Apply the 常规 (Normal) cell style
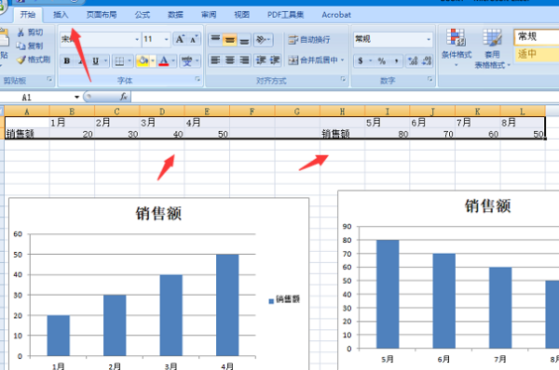 (537, 36)
